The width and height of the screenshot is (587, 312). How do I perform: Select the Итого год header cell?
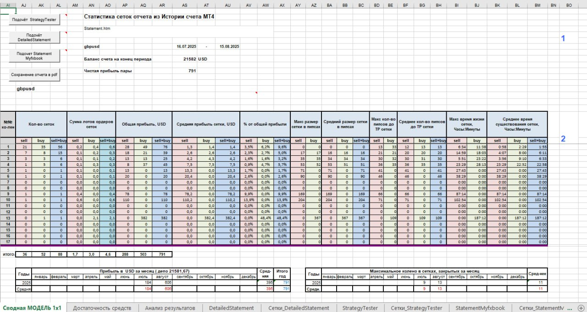282,274
